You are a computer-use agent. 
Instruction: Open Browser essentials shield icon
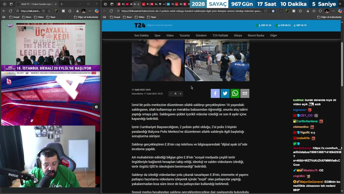pos(320,11)
